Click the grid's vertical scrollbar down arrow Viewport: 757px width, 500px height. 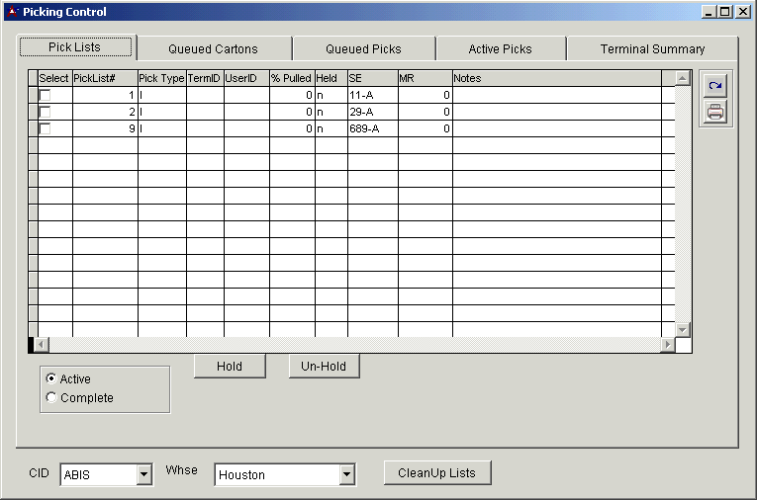[682, 329]
